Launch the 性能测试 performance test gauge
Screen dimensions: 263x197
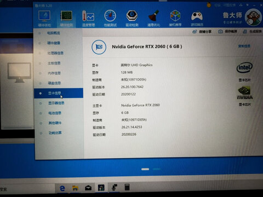[x=110, y=18]
